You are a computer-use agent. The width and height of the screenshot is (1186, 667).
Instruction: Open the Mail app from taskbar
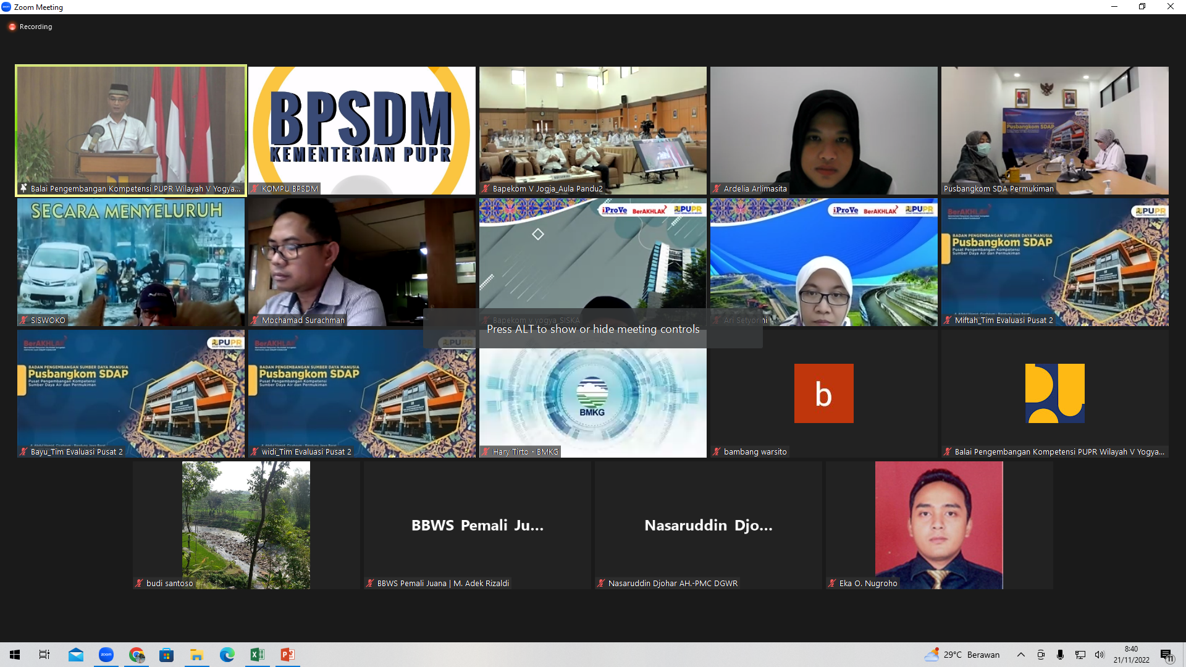tap(76, 655)
